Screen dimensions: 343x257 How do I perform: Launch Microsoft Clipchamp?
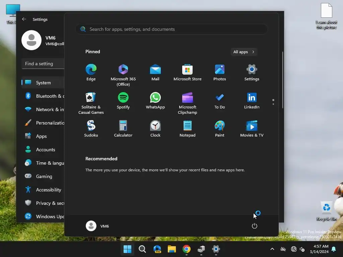click(x=188, y=103)
